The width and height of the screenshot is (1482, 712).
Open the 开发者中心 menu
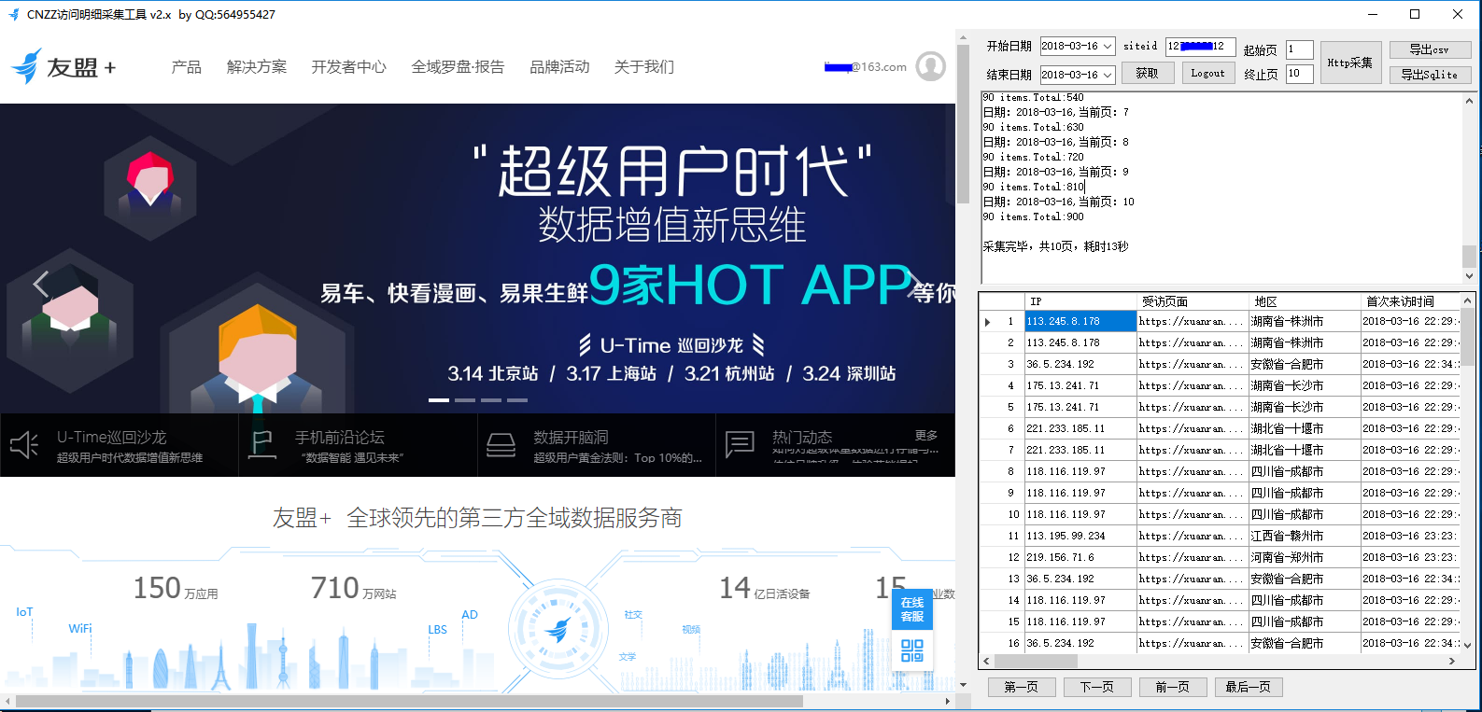point(348,67)
